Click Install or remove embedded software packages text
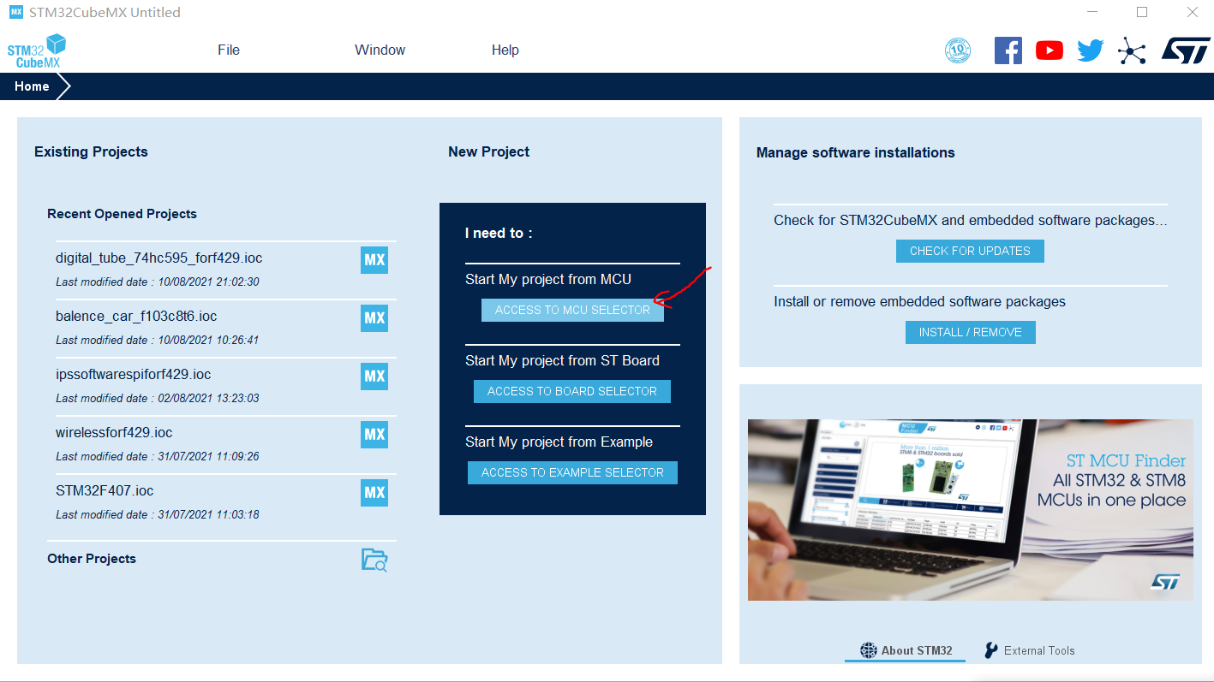 point(919,301)
